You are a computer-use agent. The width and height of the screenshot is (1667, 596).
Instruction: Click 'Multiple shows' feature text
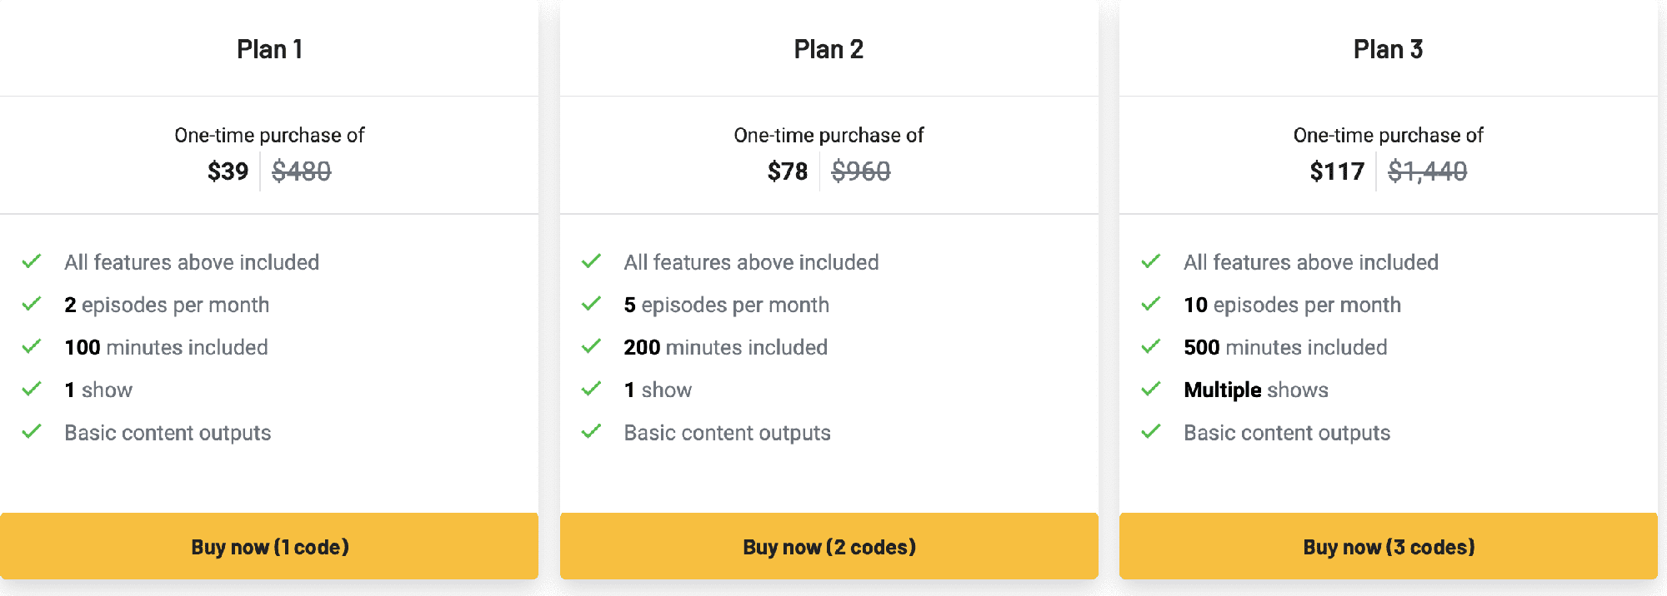click(x=1256, y=390)
